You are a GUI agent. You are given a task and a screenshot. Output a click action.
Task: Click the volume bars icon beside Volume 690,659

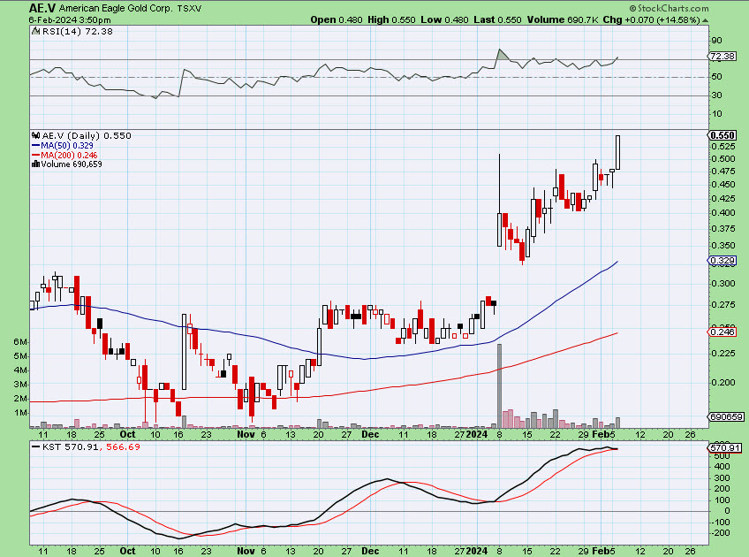(35, 164)
